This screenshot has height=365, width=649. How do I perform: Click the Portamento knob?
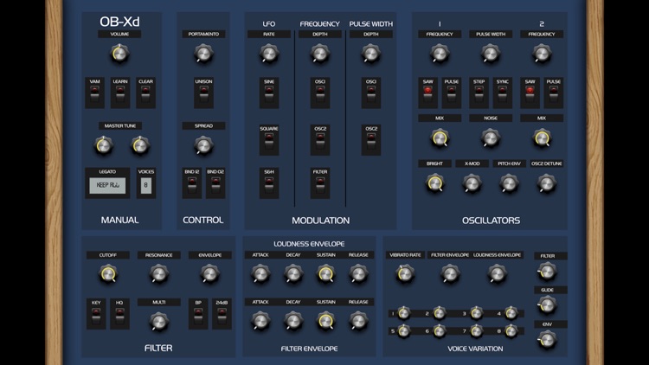pos(203,54)
